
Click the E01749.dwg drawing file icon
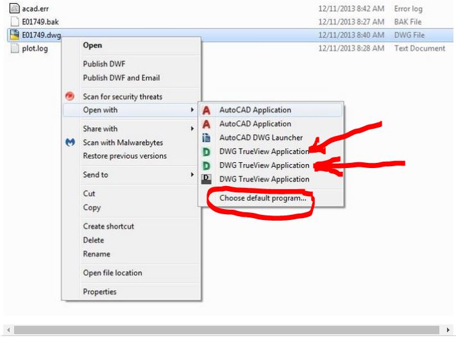click(x=15, y=35)
